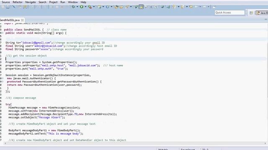The image size is (268, 150).
Task: Toggle Block Selection mode icon
Action: [x=151, y=7]
